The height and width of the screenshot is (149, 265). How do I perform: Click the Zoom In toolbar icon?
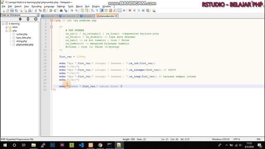point(72,11)
